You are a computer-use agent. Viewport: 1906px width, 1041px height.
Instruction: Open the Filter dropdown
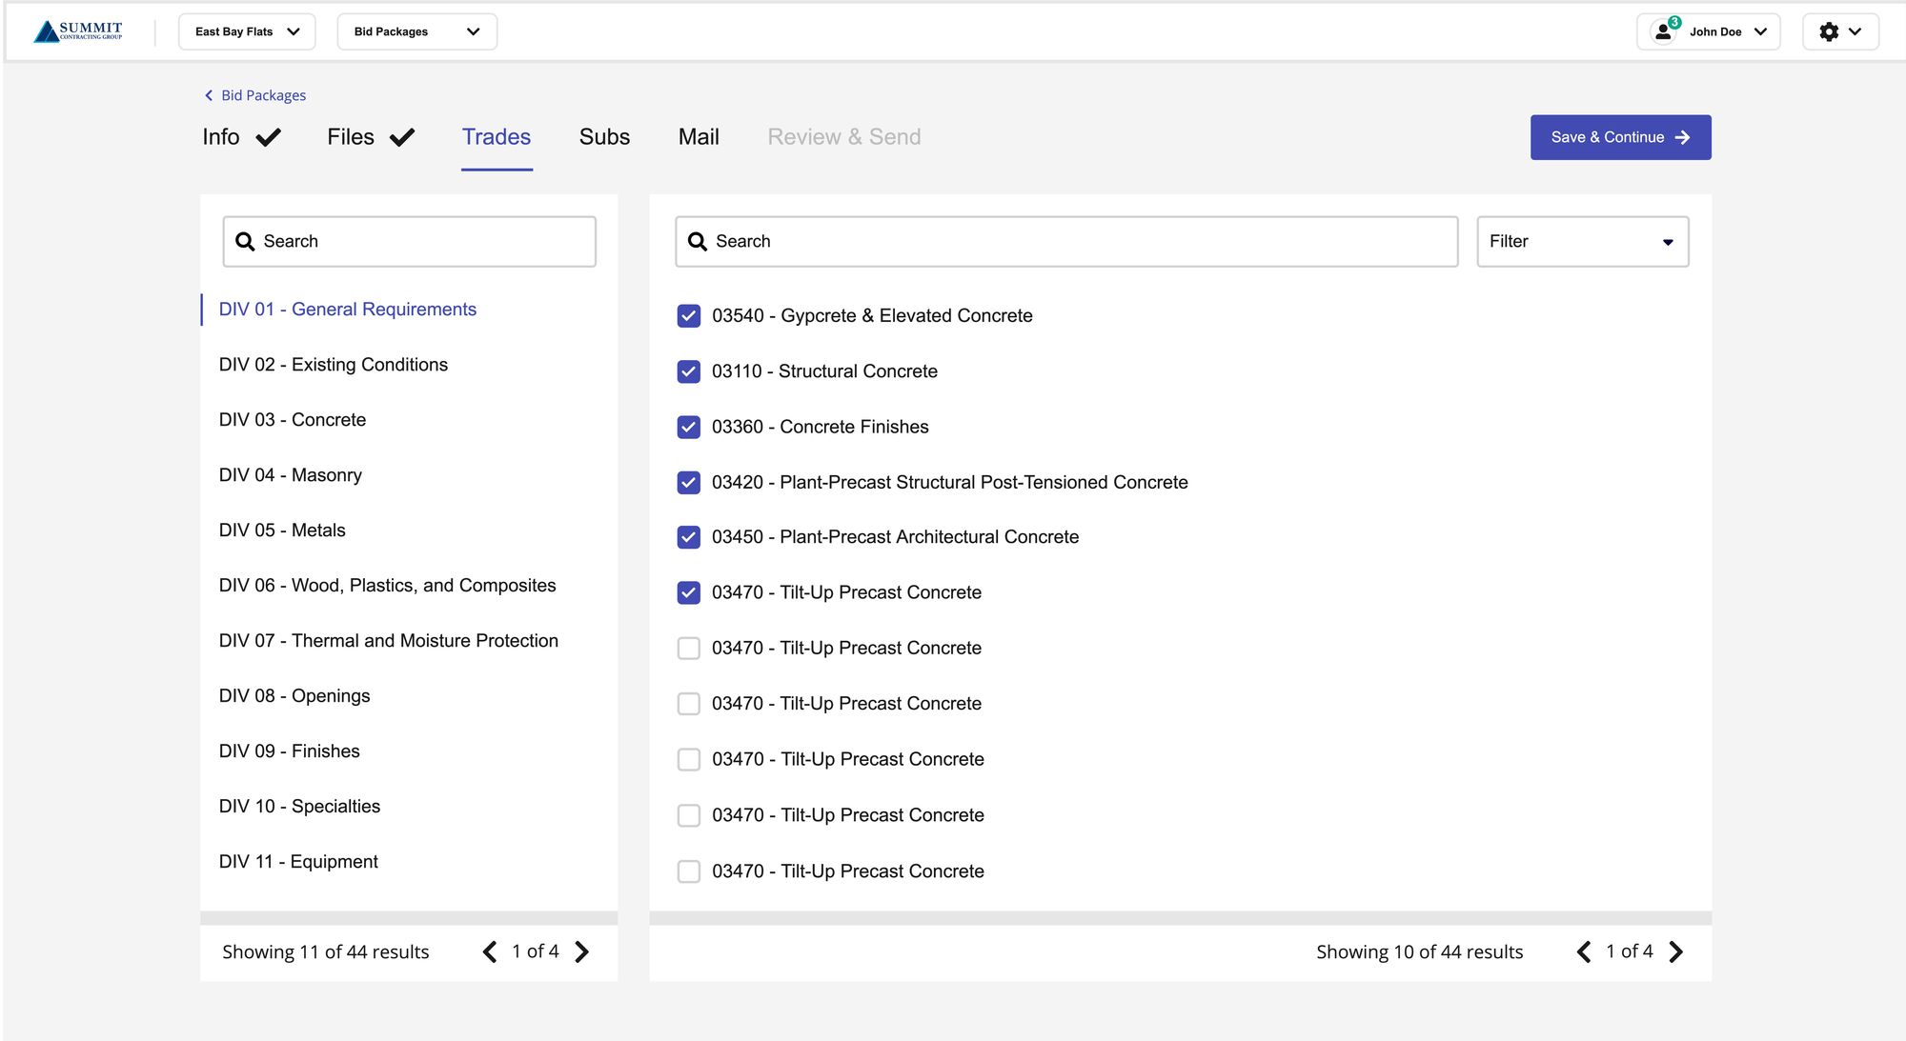[1582, 241]
